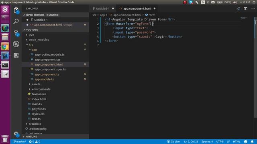Open app.component.css file

click(55, 60)
